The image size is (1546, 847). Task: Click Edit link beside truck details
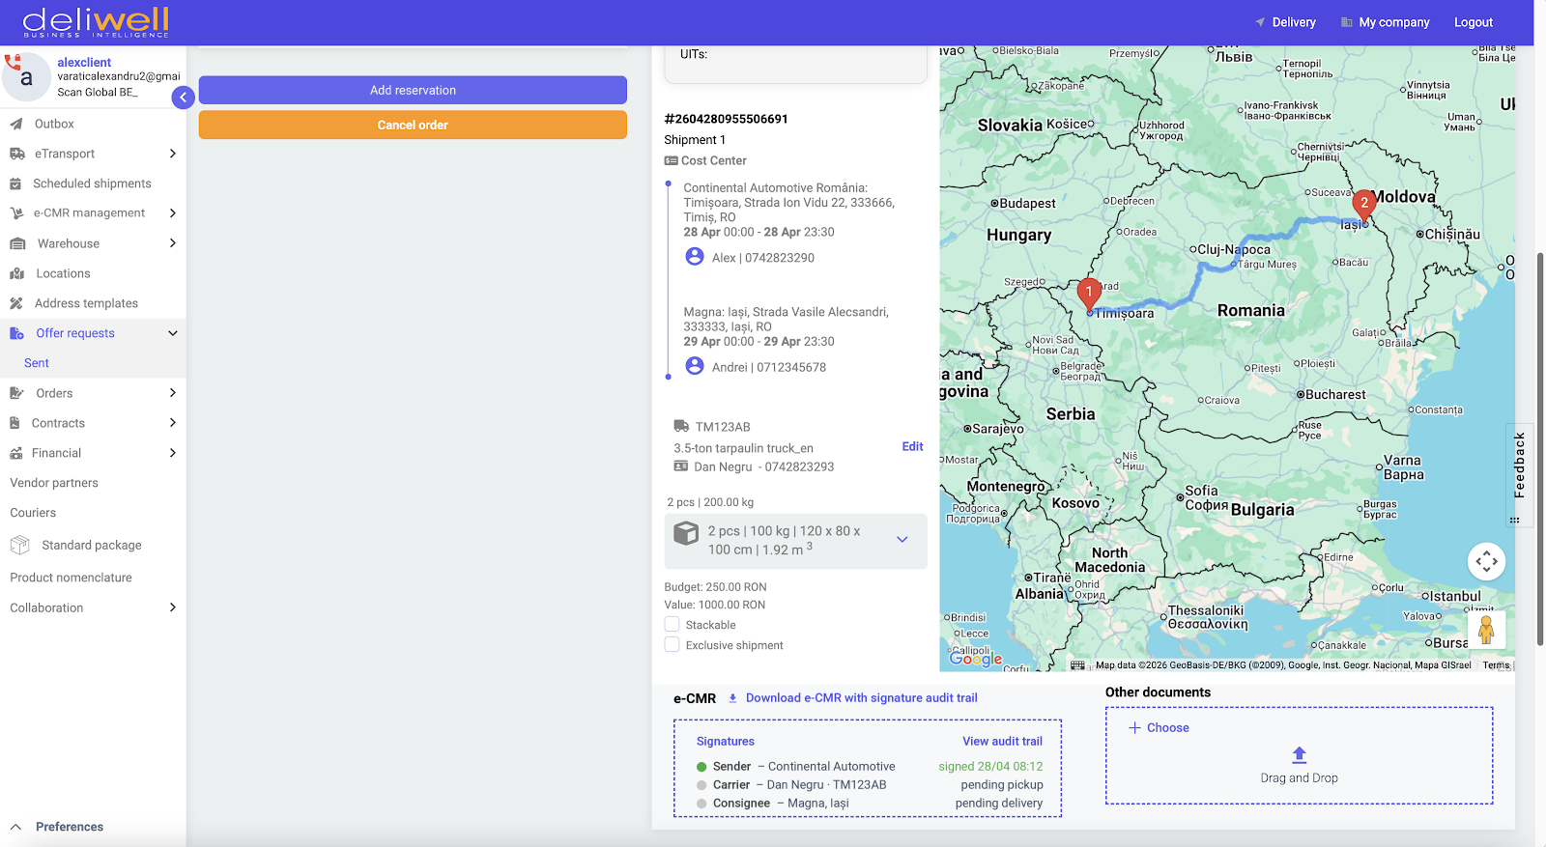[x=912, y=446]
